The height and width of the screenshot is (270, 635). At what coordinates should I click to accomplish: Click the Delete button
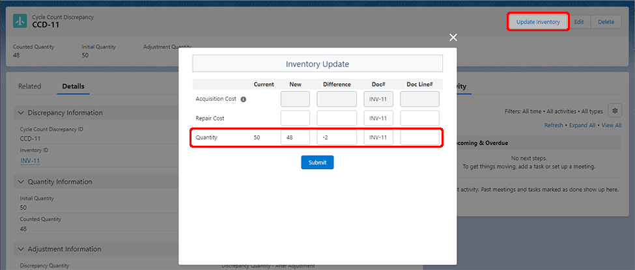tap(606, 21)
